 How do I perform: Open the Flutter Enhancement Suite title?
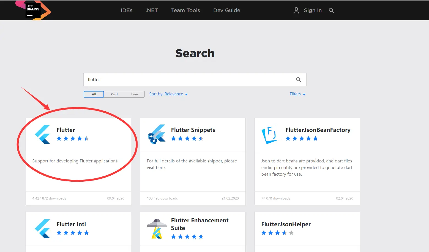coord(200,224)
